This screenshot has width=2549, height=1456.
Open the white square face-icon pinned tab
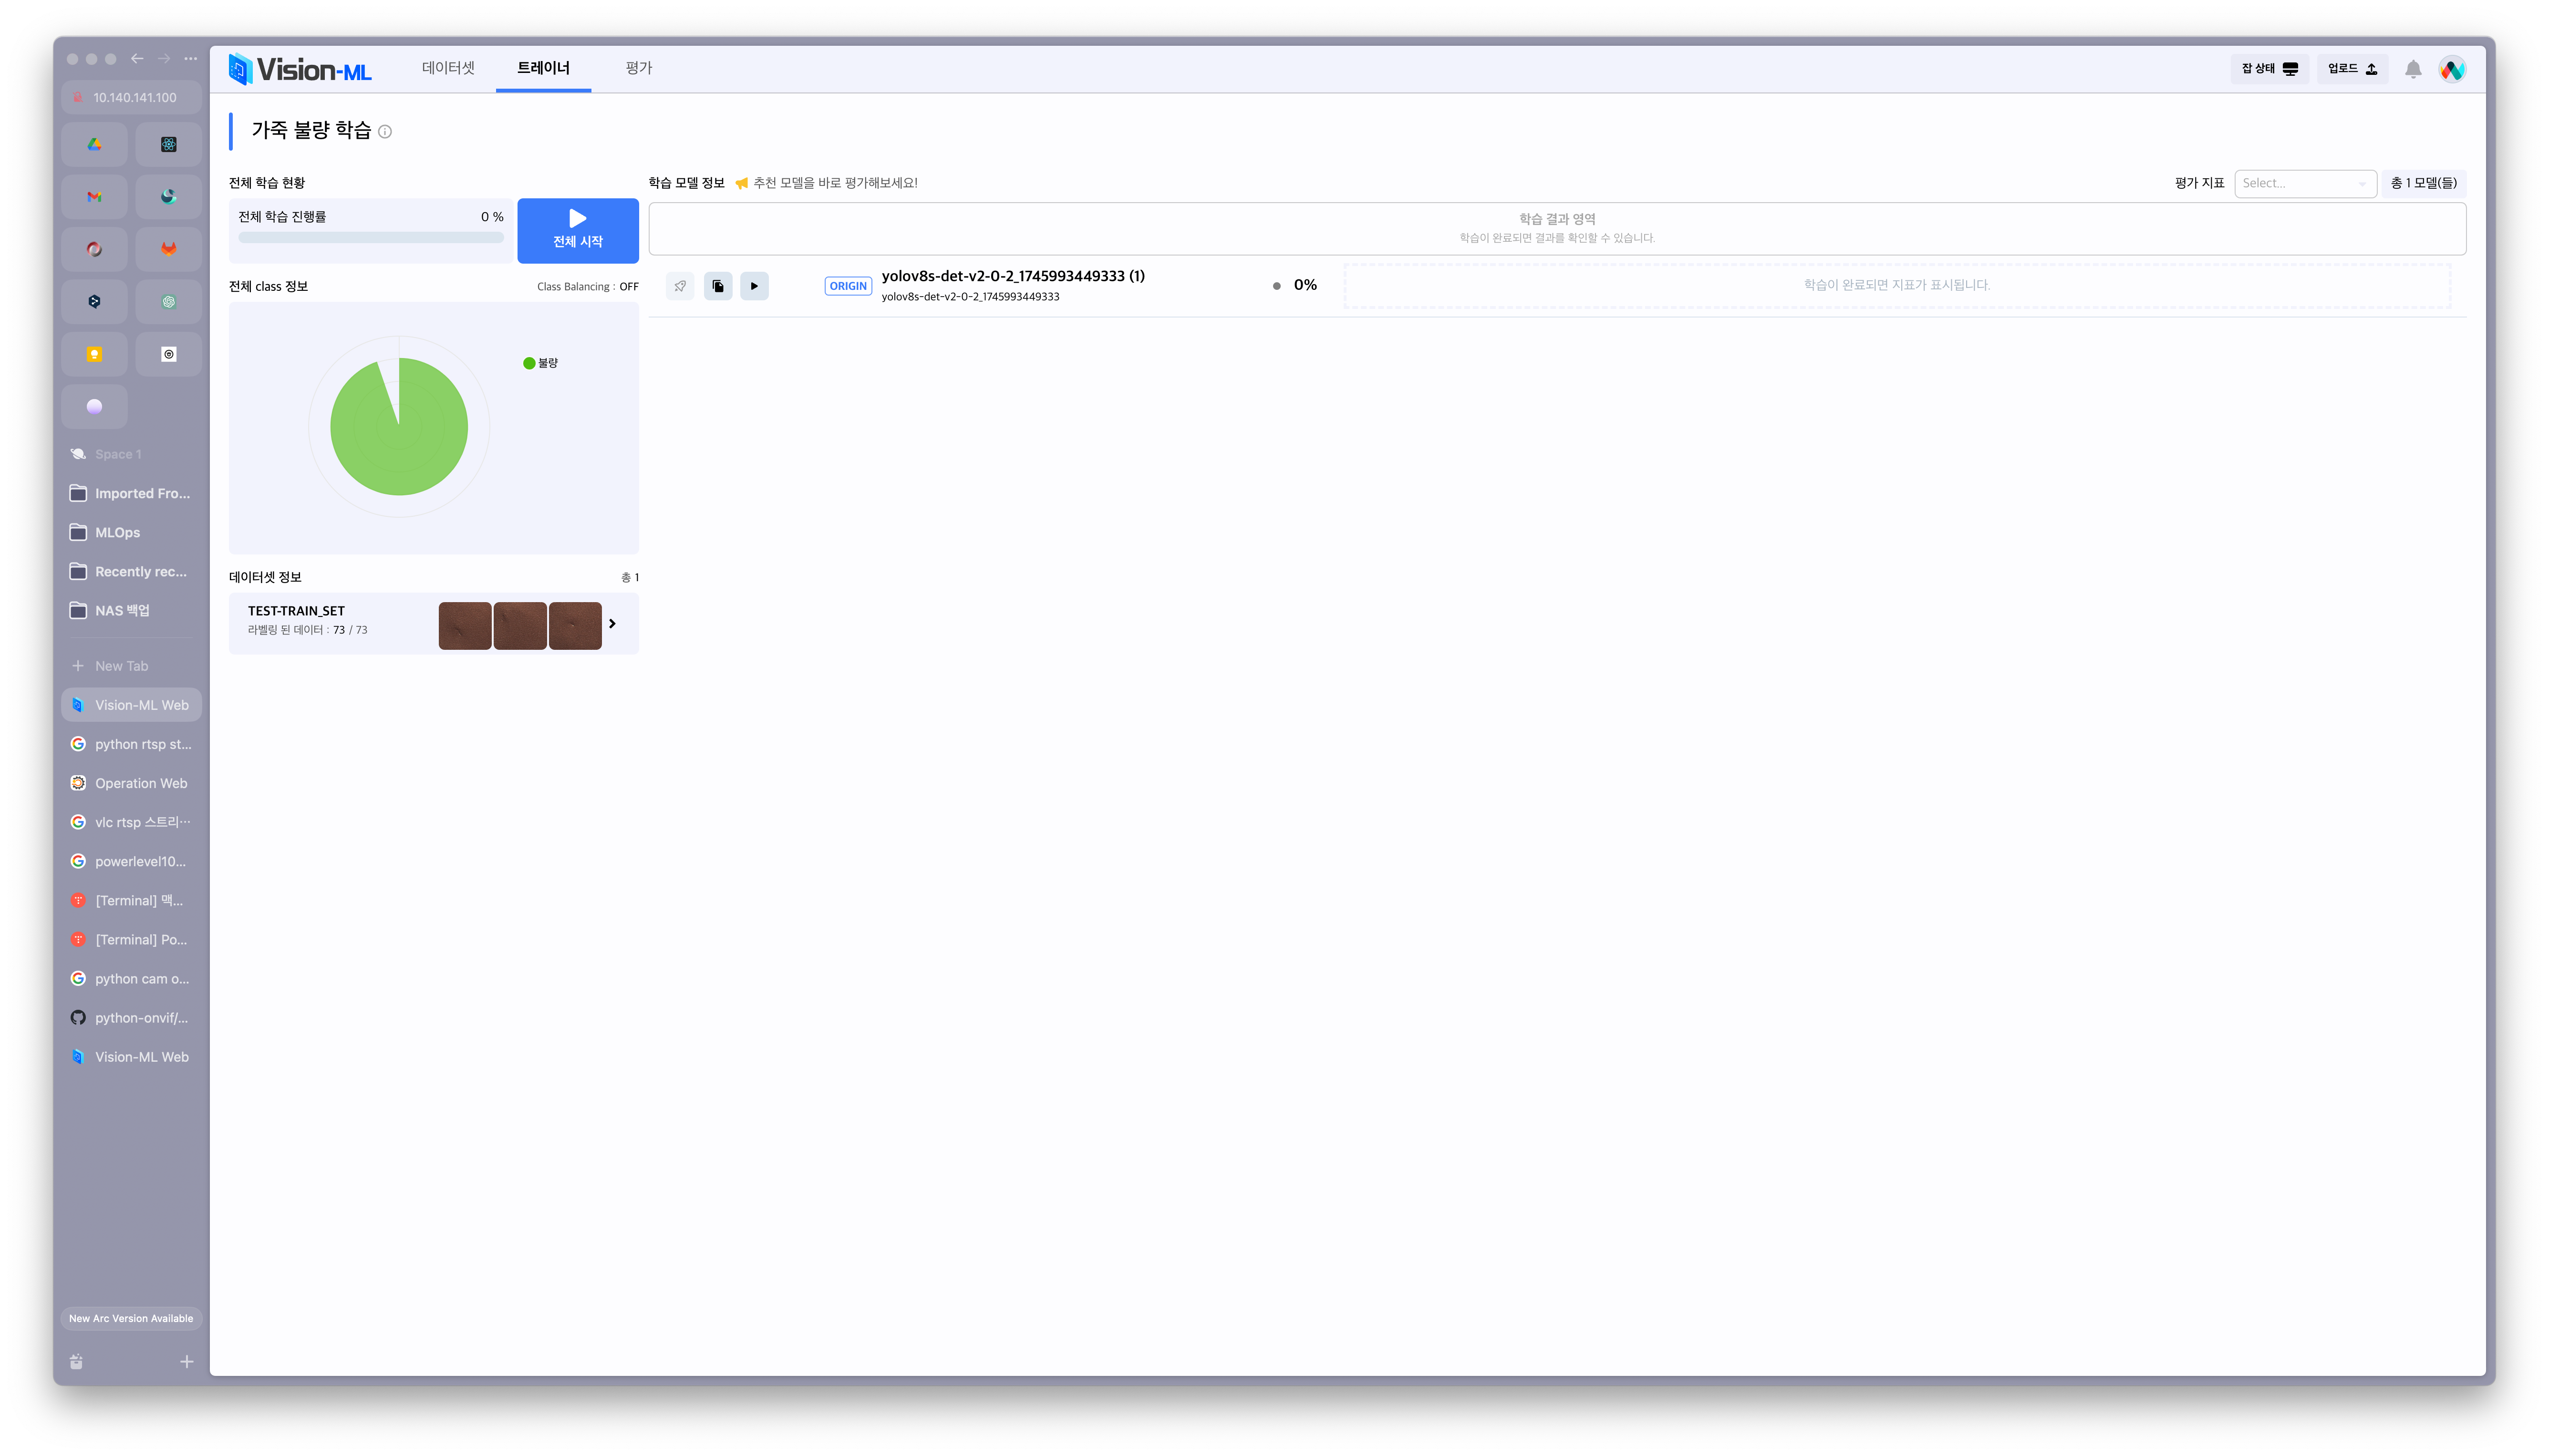[169, 354]
